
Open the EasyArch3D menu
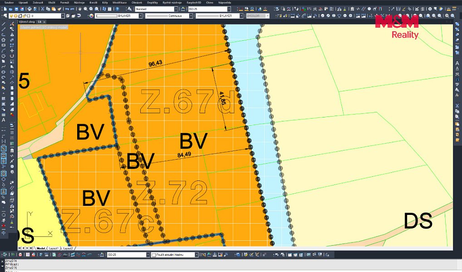(194, 2)
